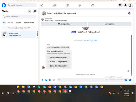136x102 pixels.
Task: Click Tania's avatar beside the messages
Action: 43,68
